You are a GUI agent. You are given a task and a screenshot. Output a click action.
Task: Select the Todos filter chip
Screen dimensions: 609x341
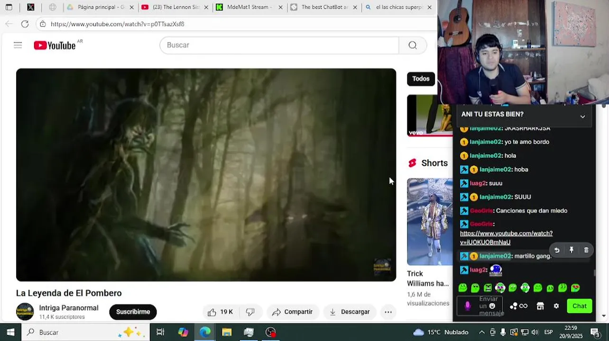(x=421, y=79)
